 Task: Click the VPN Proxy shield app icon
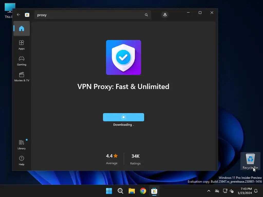pyautogui.click(x=124, y=57)
